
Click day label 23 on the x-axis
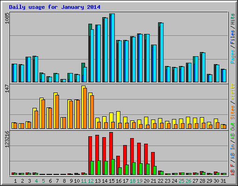coord(167,181)
